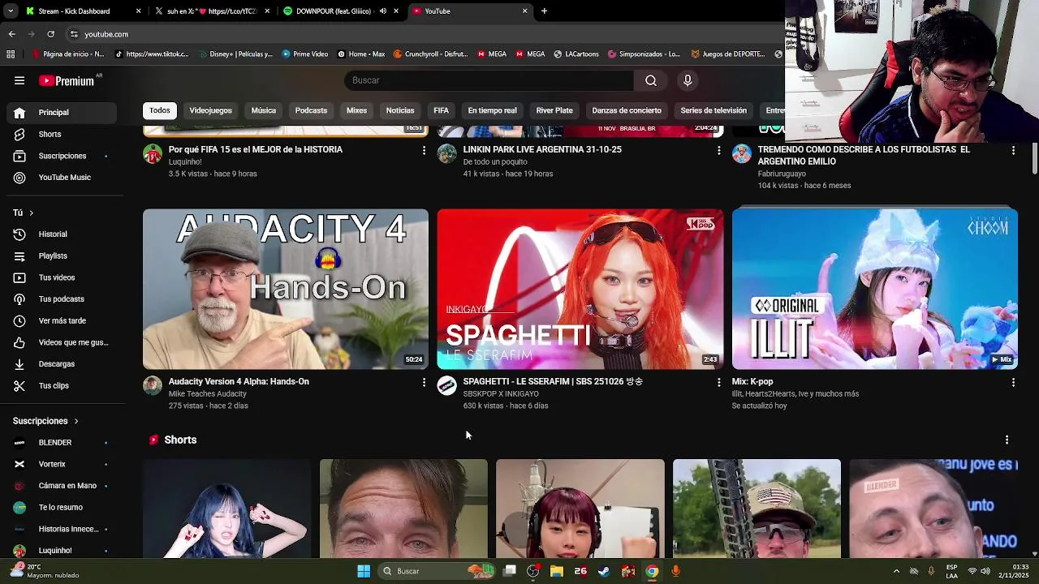Reload the page in Chrome
Screen dimensions: 1039x584
coord(50,34)
